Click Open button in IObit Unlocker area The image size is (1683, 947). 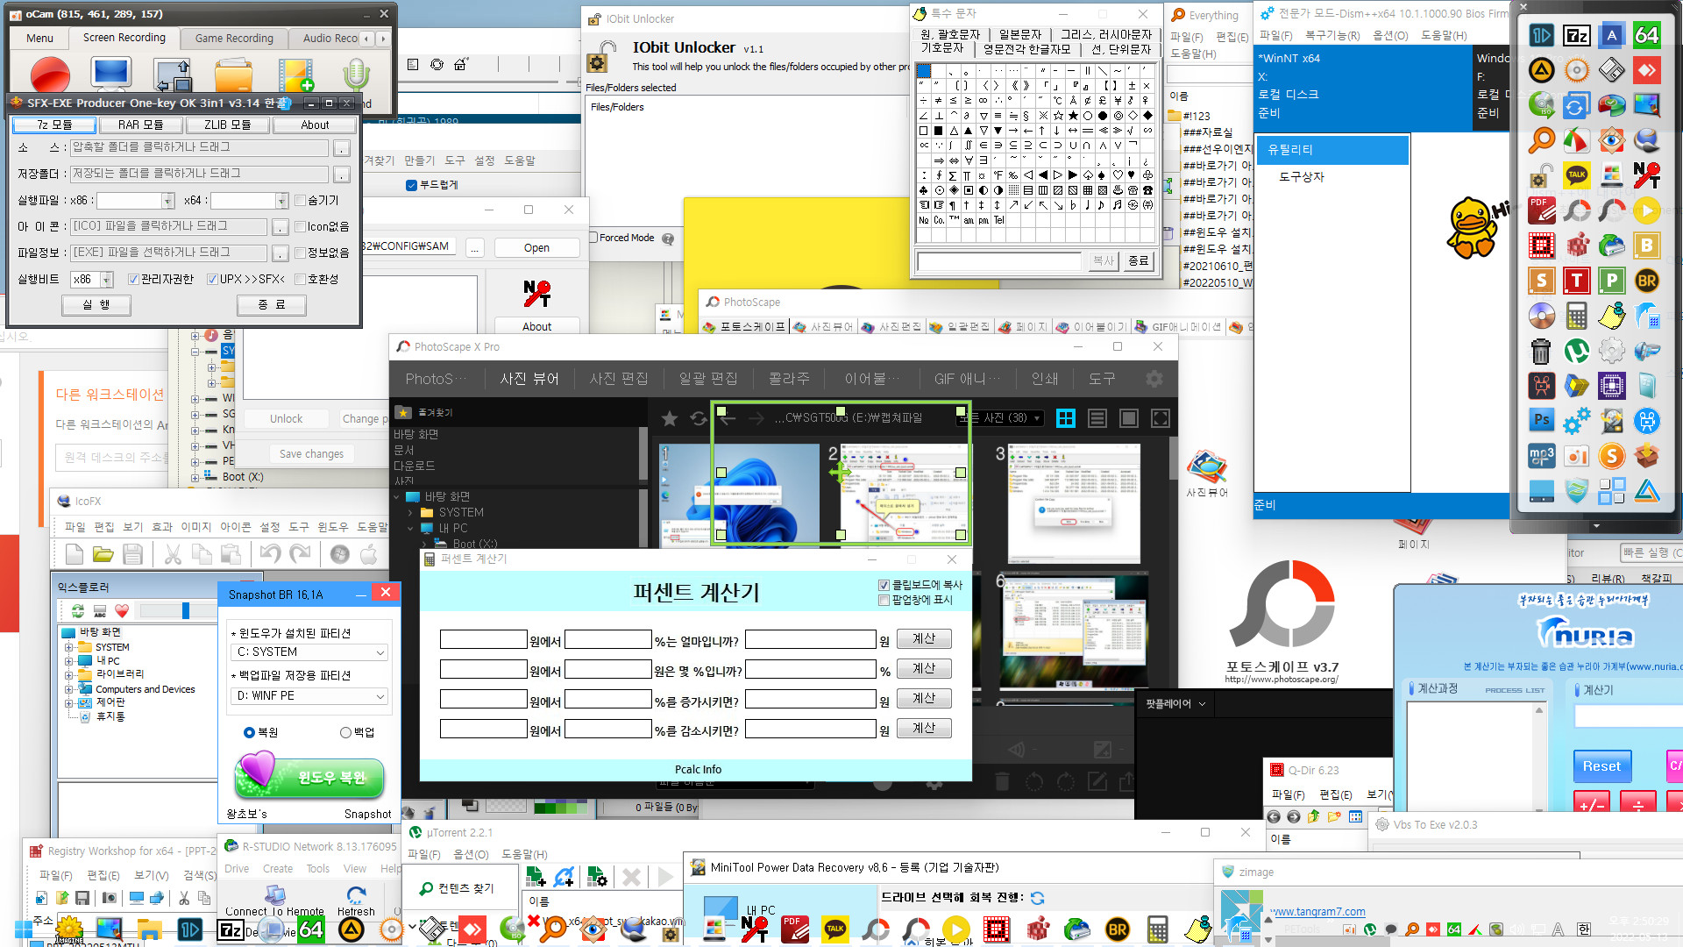point(536,248)
